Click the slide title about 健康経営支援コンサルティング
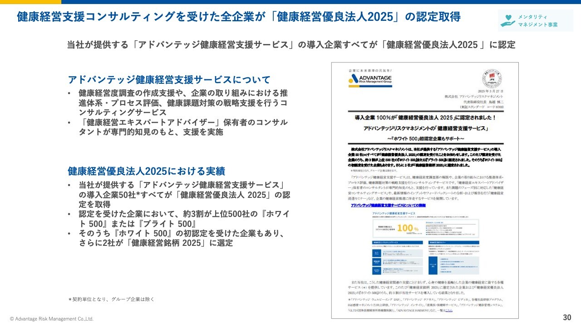581x326 pixels. point(239,17)
